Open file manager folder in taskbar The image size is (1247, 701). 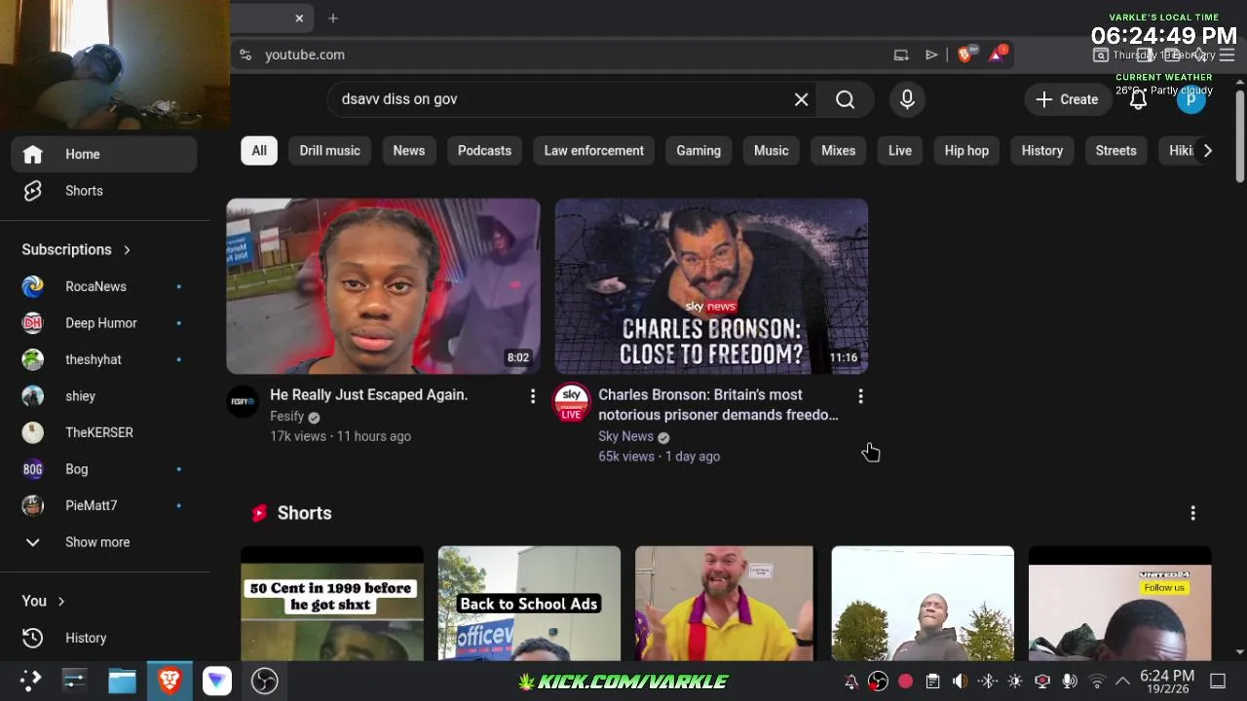122,681
